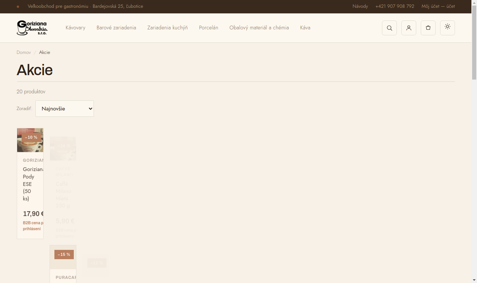Image resolution: width=477 pixels, height=283 pixels.
Task: Toggle the light/dark theme sun icon
Action: (x=448, y=28)
